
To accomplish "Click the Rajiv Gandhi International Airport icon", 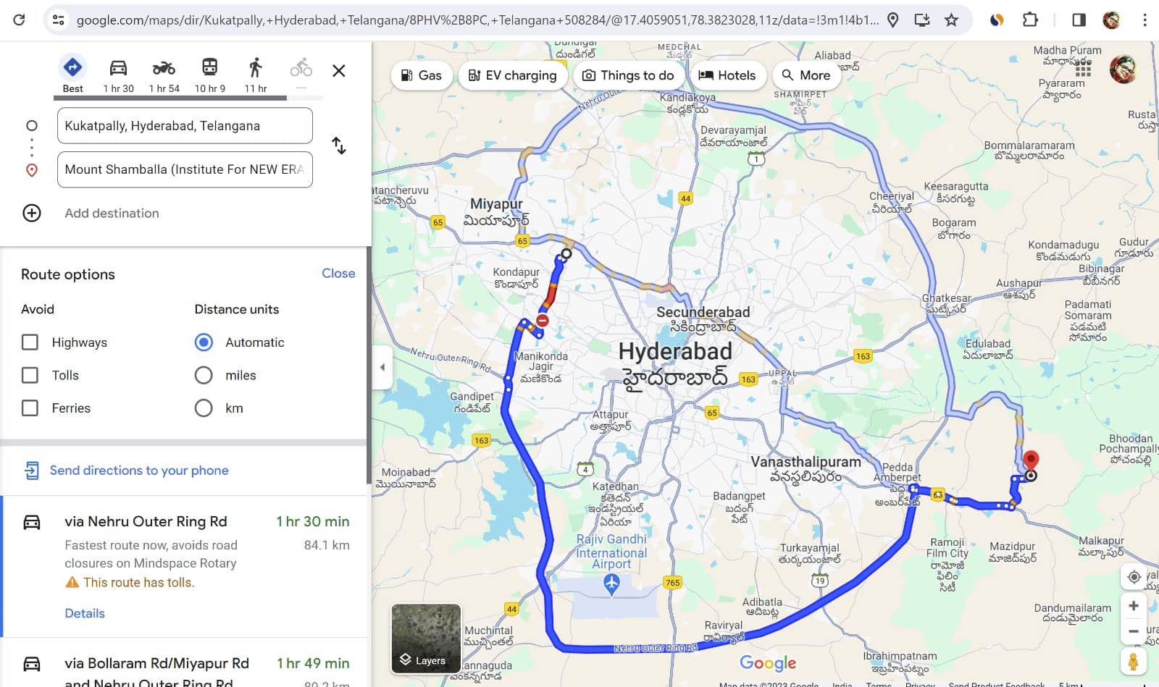I will click(612, 583).
